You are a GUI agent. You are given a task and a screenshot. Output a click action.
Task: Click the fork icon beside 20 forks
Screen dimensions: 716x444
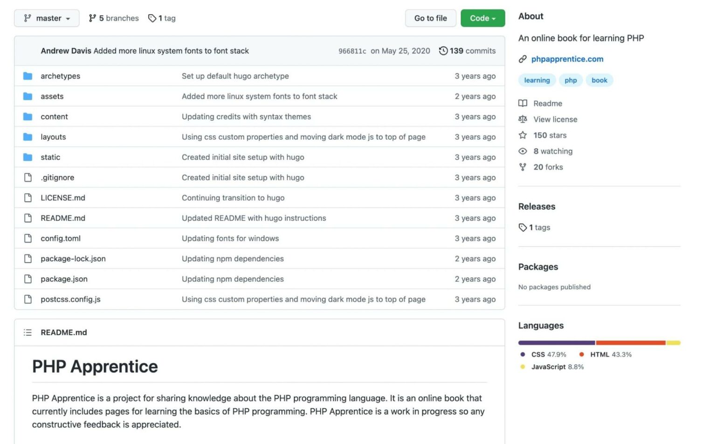pos(523,167)
